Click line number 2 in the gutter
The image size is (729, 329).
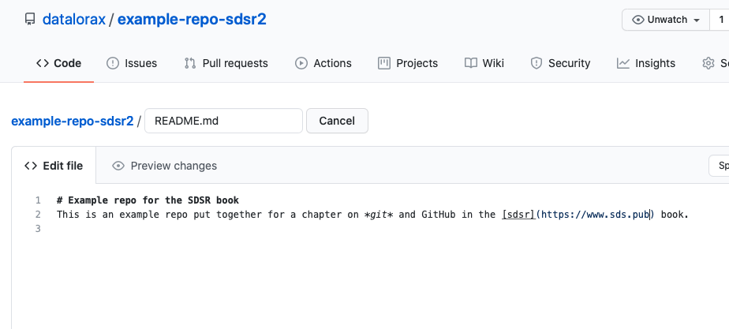[38, 215]
